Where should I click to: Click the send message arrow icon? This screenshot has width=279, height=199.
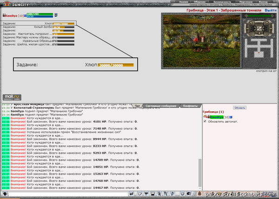pyautogui.click(x=131, y=194)
